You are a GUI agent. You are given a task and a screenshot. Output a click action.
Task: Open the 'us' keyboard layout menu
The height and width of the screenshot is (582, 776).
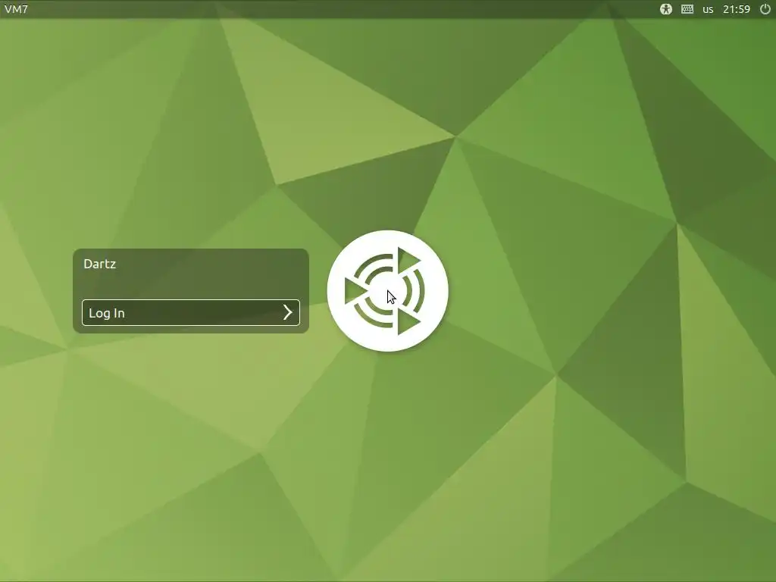click(x=708, y=9)
